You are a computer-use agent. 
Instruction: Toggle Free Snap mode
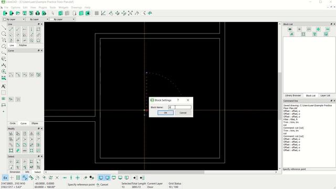tap(12, 177)
